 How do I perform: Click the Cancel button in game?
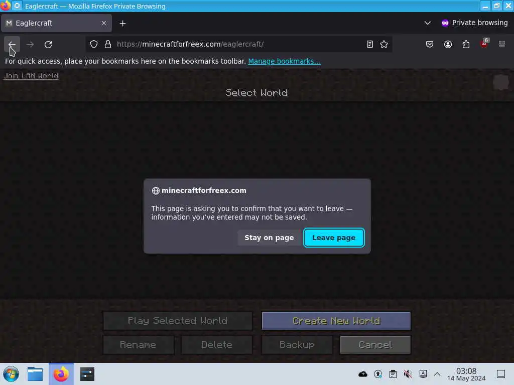[375, 345]
